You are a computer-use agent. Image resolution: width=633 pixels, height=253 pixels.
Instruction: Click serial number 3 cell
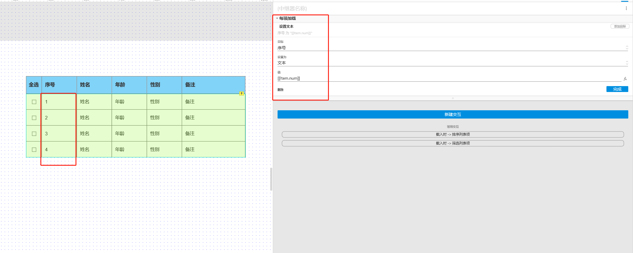pos(59,134)
